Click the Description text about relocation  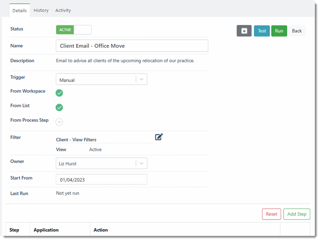(125, 61)
